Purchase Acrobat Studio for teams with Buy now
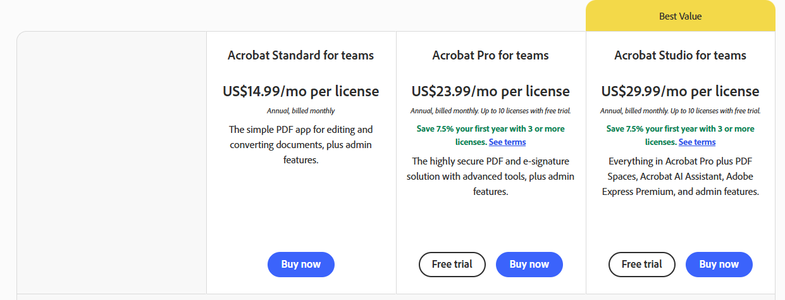785x300 pixels. (x=719, y=265)
